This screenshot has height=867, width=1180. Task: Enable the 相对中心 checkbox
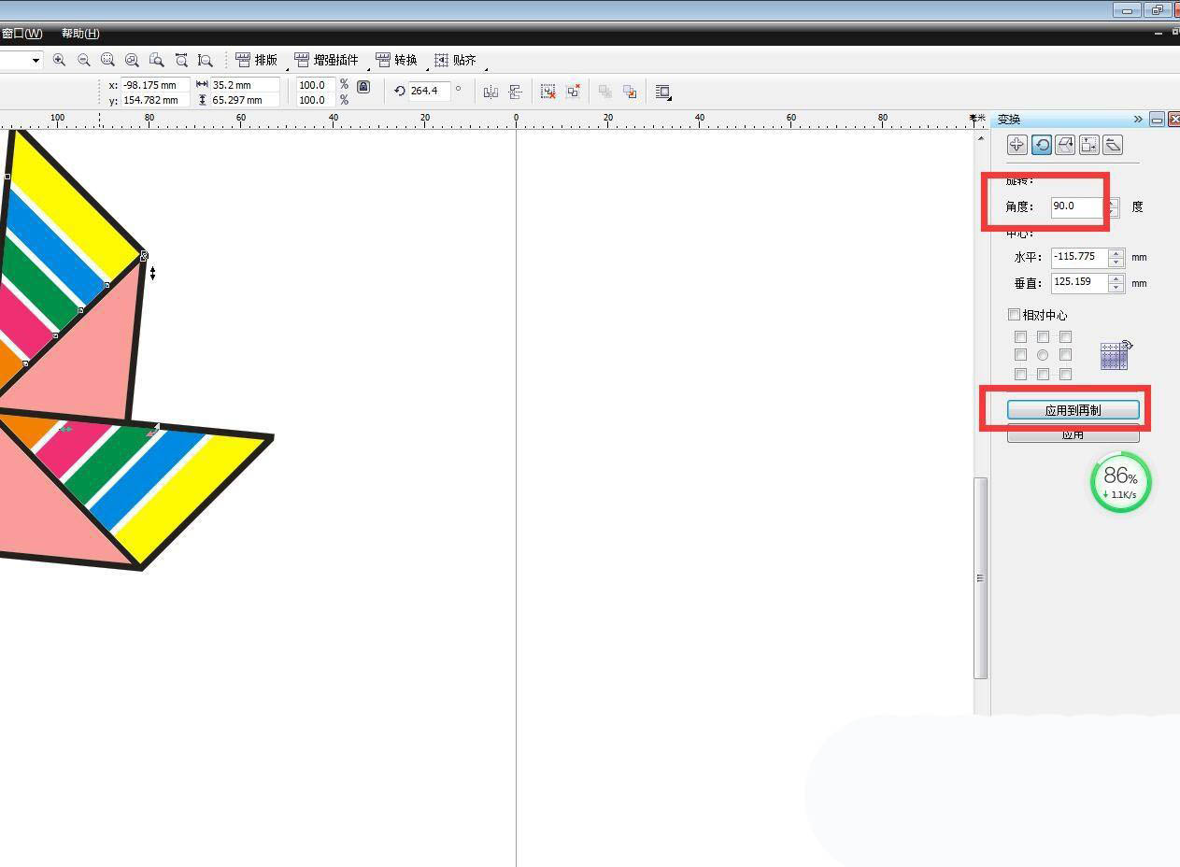point(1015,315)
